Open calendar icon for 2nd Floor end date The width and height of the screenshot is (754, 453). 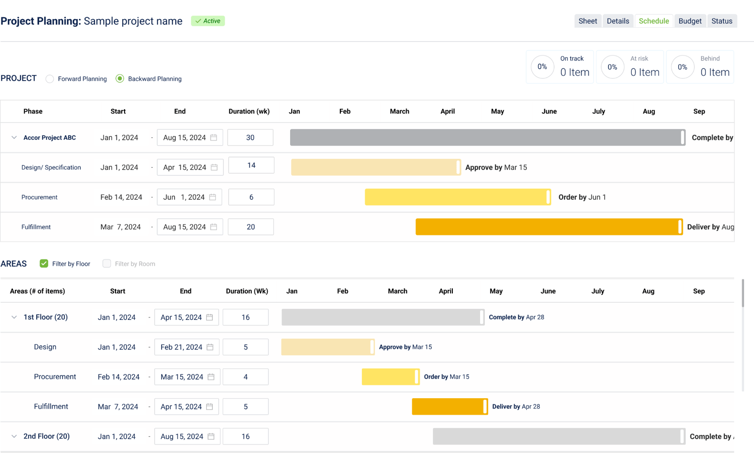(x=211, y=436)
